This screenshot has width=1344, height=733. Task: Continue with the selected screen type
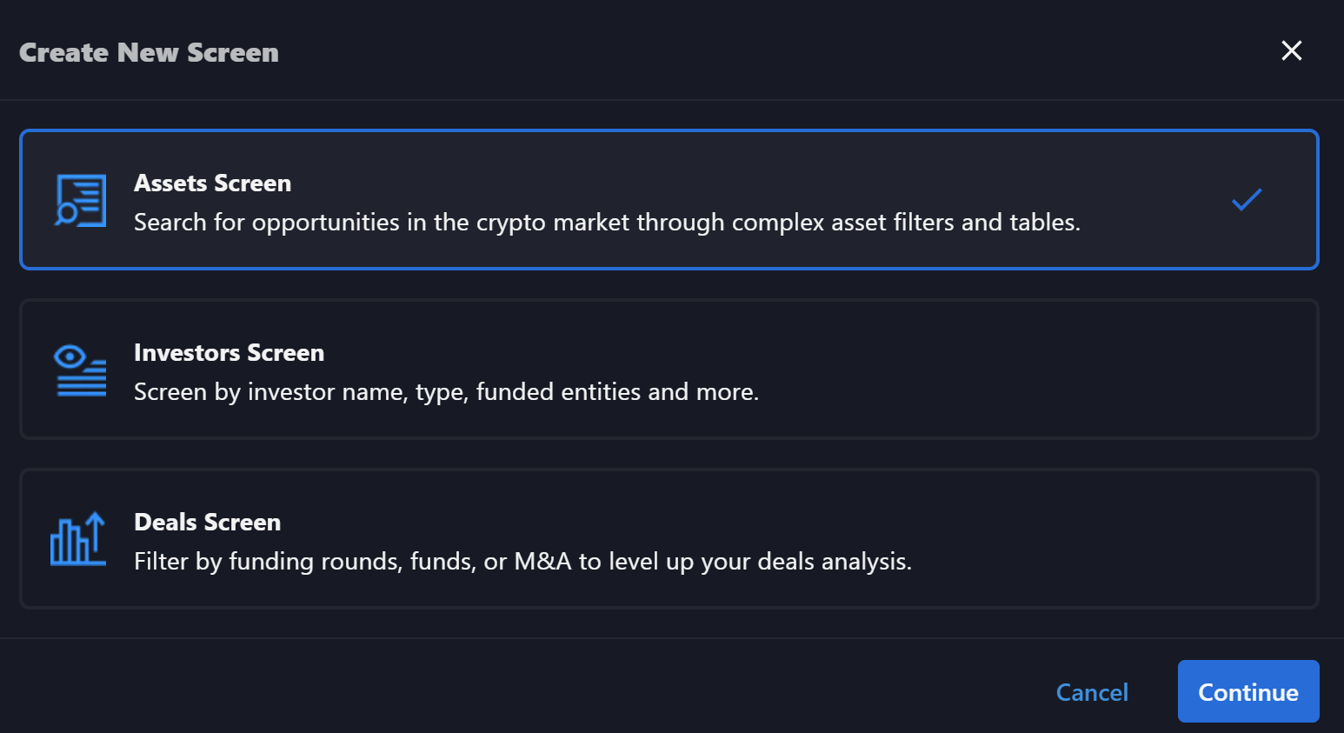[x=1248, y=691]
